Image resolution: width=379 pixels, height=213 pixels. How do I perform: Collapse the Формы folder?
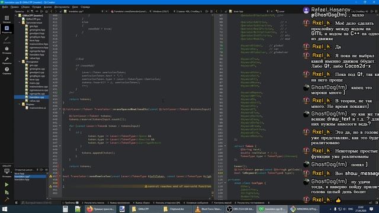click(x=20, y=104)
